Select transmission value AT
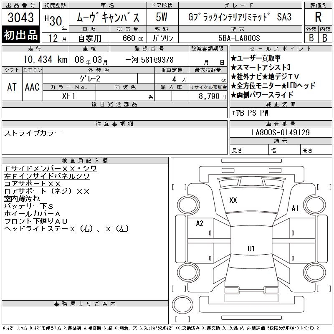 (12, 87)
